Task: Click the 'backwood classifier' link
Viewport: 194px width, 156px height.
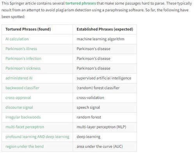Action: 22,88
